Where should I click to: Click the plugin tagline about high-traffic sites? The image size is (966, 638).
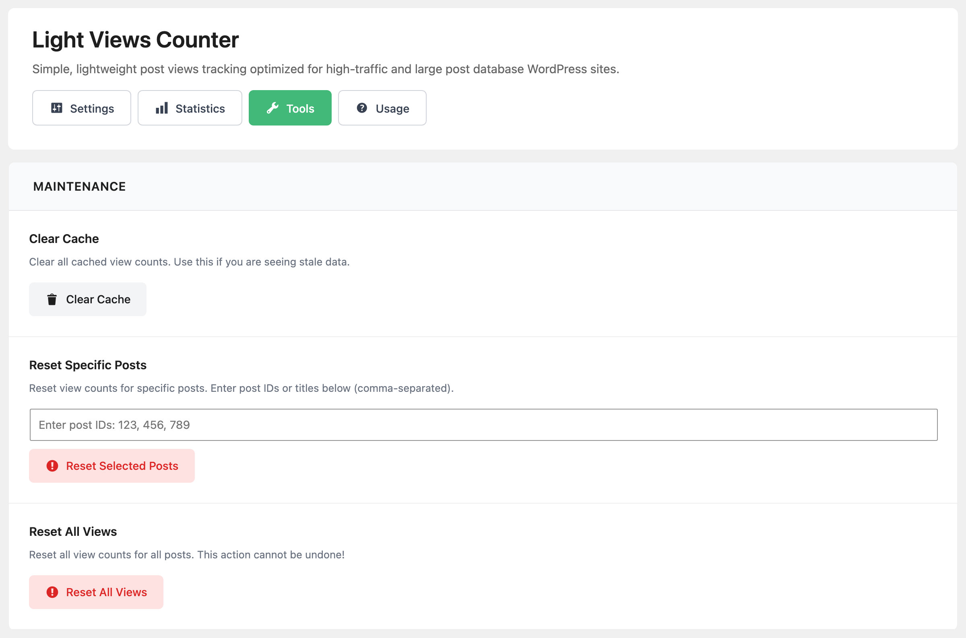326,69
